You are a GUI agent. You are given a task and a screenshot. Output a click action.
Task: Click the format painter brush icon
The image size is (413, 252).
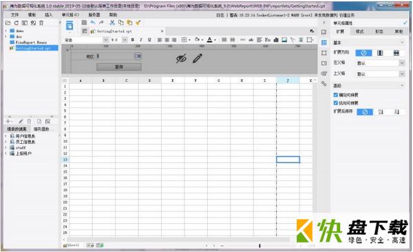point(138,23)
